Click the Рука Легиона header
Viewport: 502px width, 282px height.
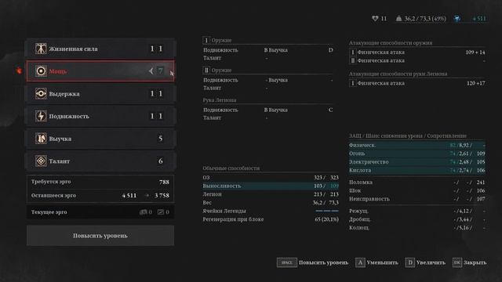tap(220, 100)
